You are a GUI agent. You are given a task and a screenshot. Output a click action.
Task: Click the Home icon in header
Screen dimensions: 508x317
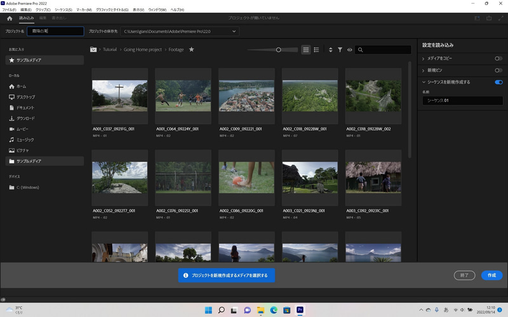coord(10,18)
